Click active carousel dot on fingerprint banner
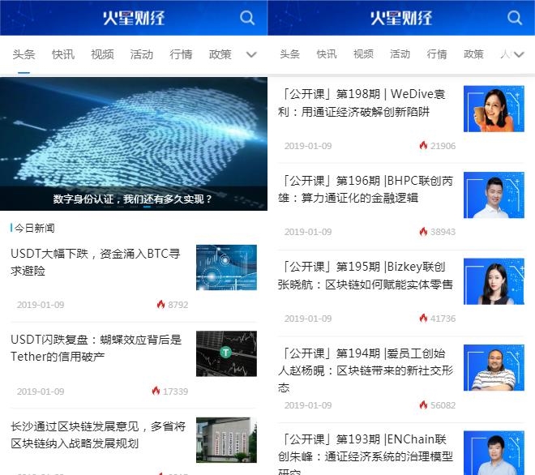The image size is (535, 475). coord(147,207)
